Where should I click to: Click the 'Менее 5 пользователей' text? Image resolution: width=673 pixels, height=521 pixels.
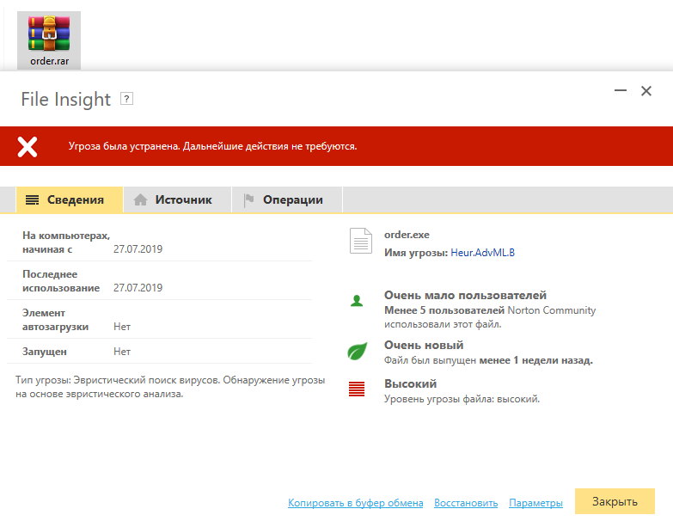444,310
